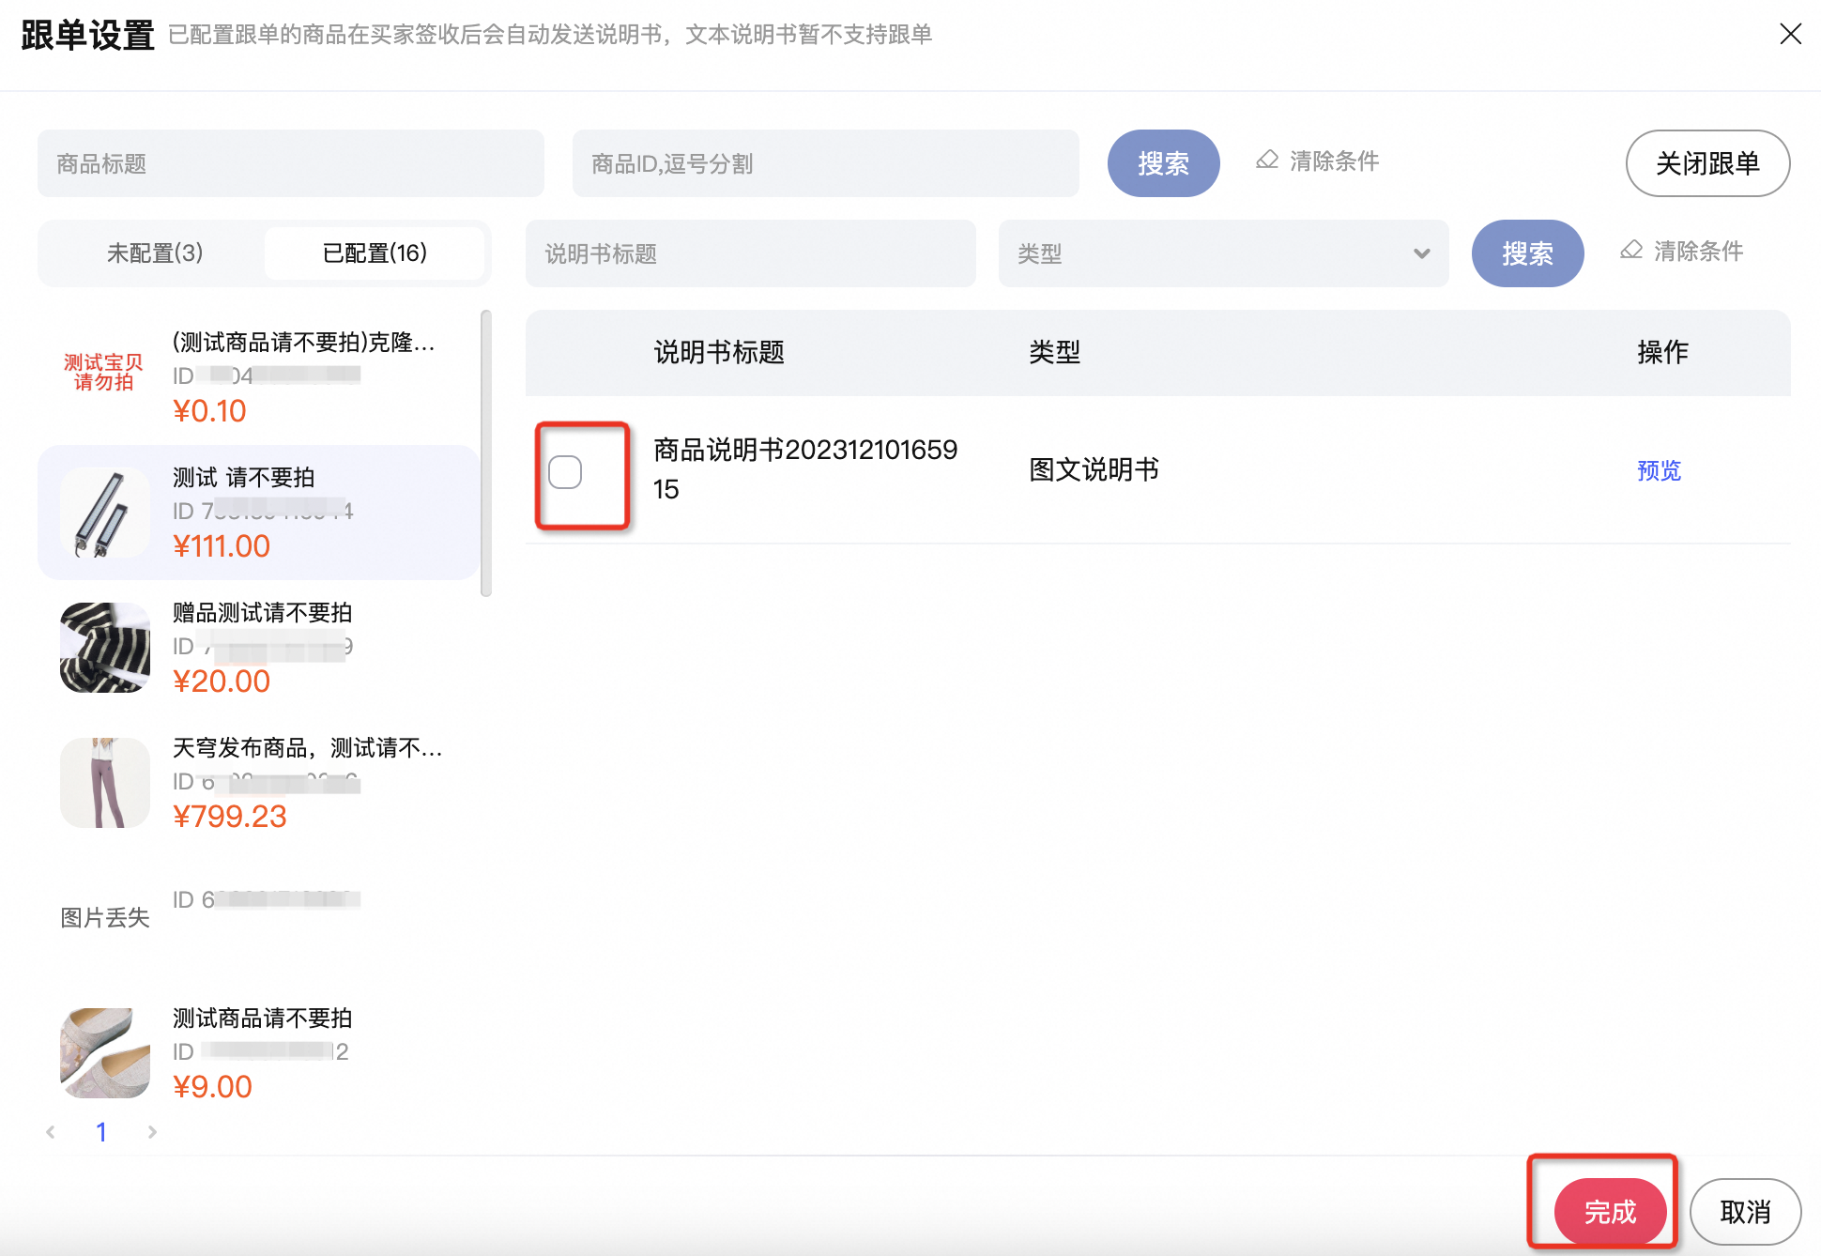Screen dimensions: 1821x1256
Task: Select product (测试商品请不要拍)克隆…
Action: coord(259,377)
